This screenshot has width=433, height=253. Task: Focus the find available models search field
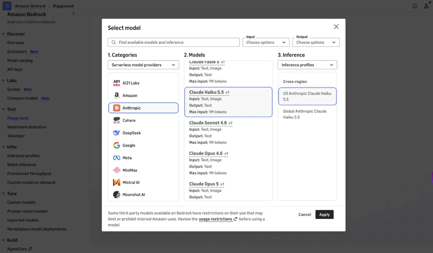(x=174, y=42)
